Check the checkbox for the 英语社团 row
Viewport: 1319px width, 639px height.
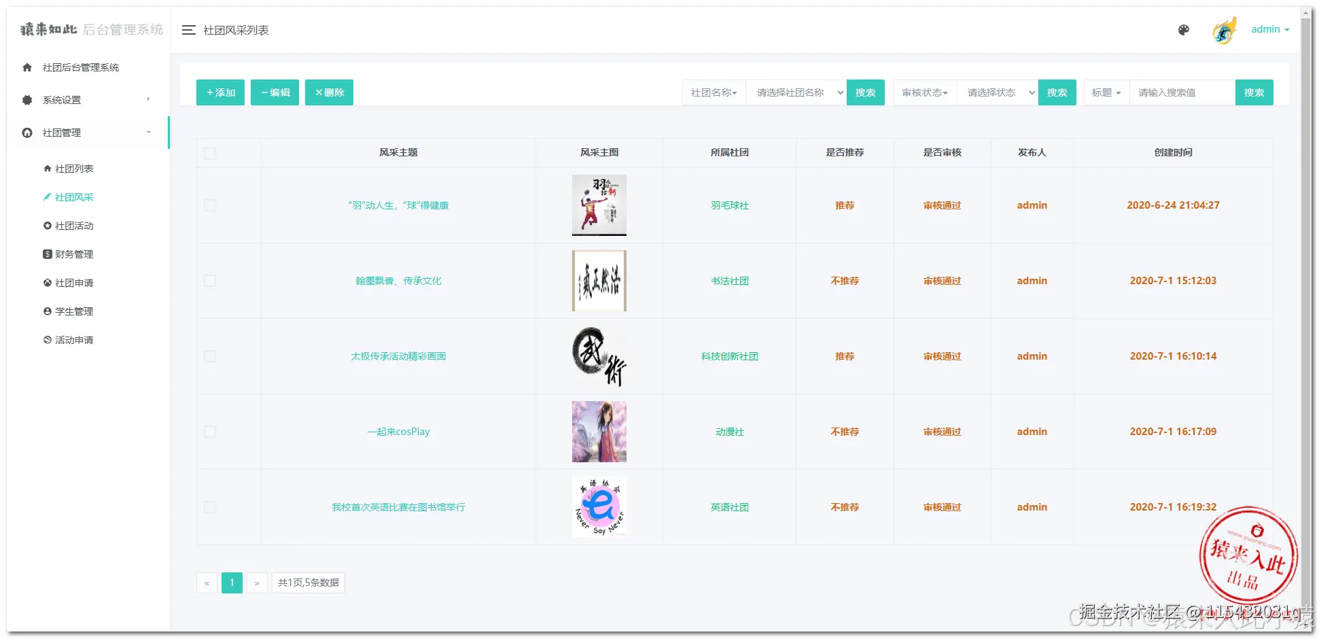(210, 507)
